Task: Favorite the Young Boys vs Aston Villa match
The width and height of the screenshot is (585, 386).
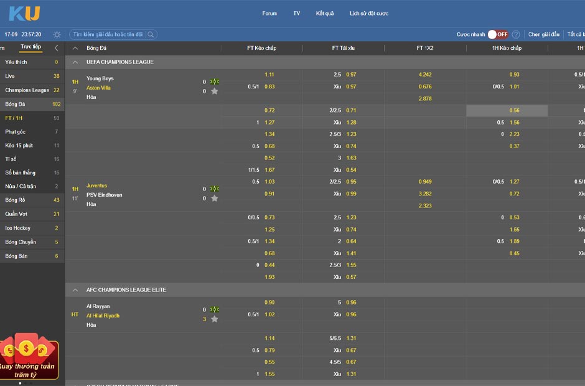Action: [215, 91]
